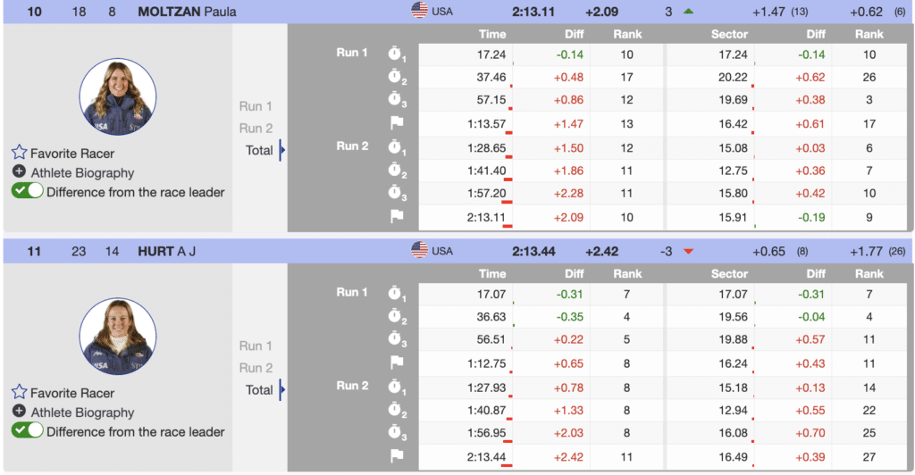Screen dimensions: 915x475
Task: Select the Run 1 tab for Moltzan
Action: tap(256, 106)
